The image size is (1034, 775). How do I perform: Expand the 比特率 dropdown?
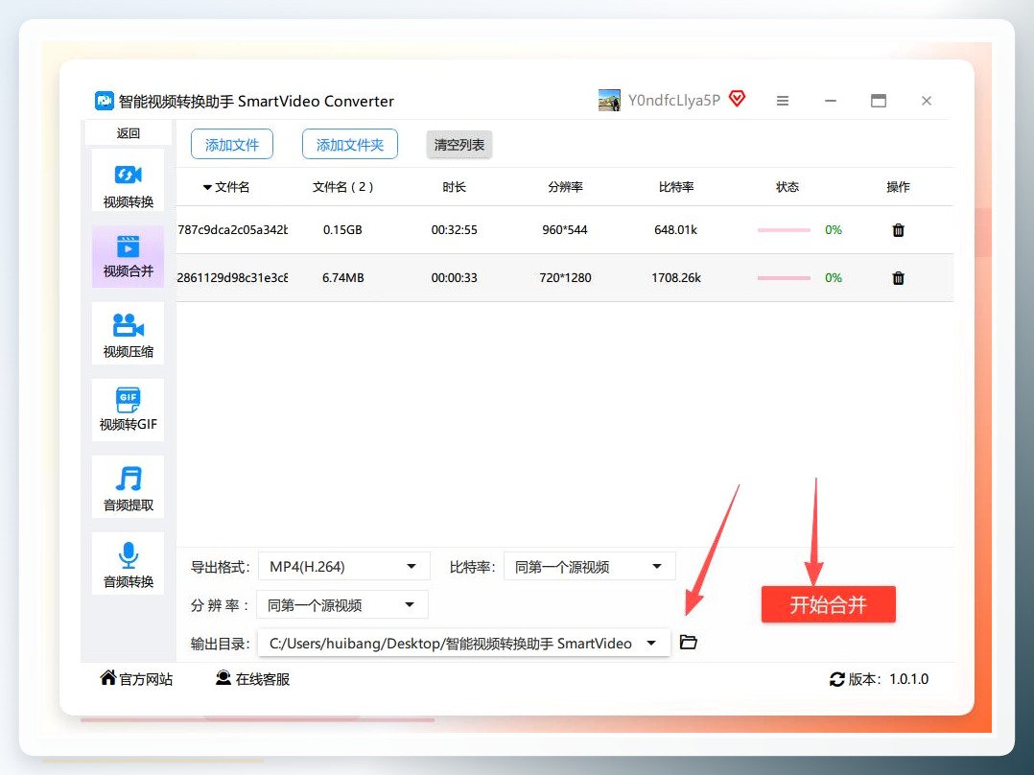[590, 567]
